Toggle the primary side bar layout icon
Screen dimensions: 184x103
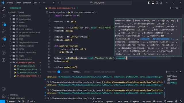click(149, 3)
